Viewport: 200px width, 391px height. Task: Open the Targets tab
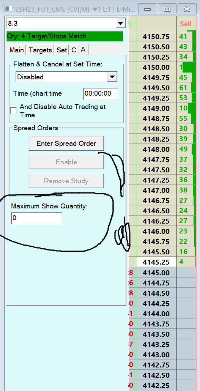point(40,50)
